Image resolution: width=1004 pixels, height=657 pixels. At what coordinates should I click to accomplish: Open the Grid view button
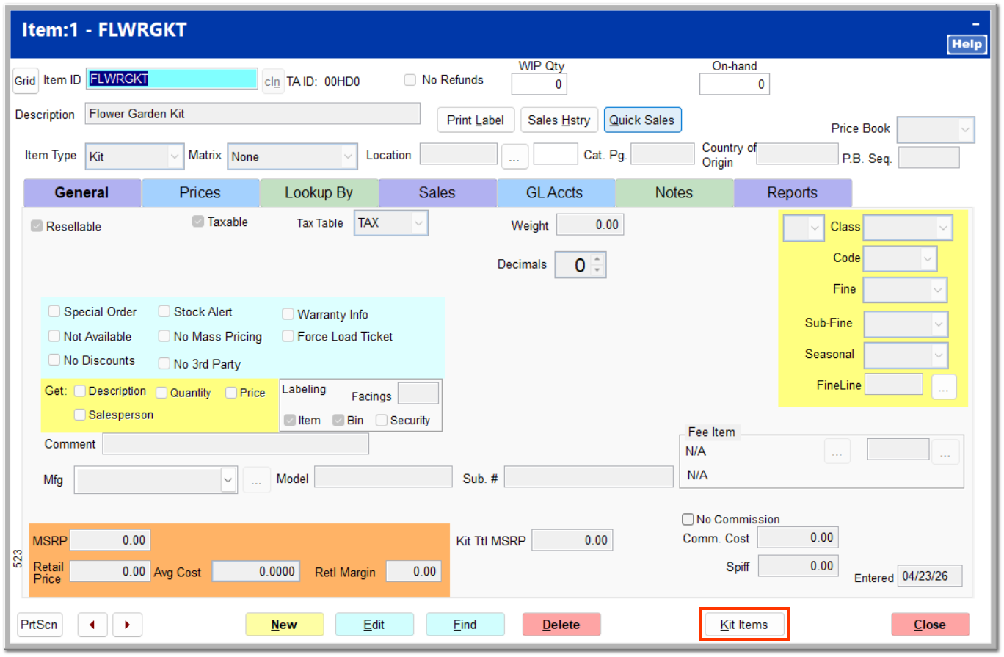(x=25, y=81)
